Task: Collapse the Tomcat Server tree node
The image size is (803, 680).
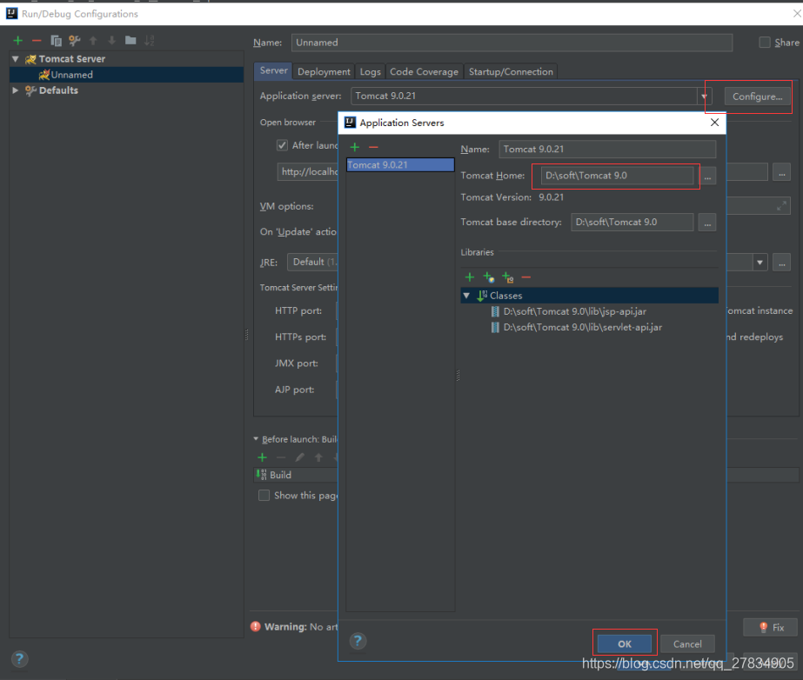Action: click(x=16, y=59)
